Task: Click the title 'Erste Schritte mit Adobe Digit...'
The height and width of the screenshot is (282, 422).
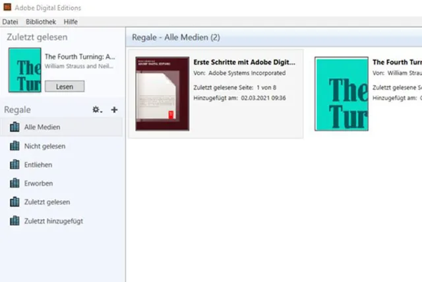Action: pos(245,62)
